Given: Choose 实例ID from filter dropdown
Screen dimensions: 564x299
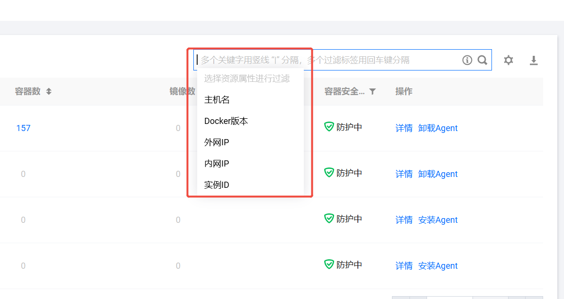Looking at the screenshot, I should (x=217, y=185).
